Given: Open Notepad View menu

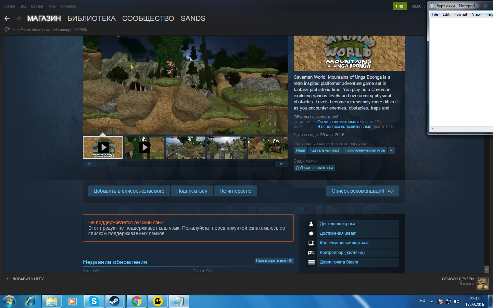Looking at the screenshot, I should coord(476,14).
